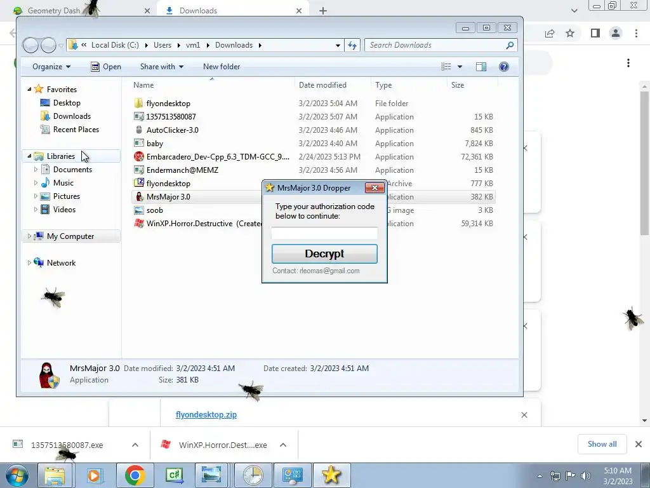Screen dimensions: 650x488
Task: Click the Explorer forward button
Action: point(48,45)
